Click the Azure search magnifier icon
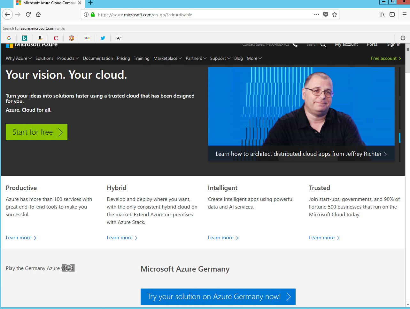The image size is (410, 309). pos(323,45)
